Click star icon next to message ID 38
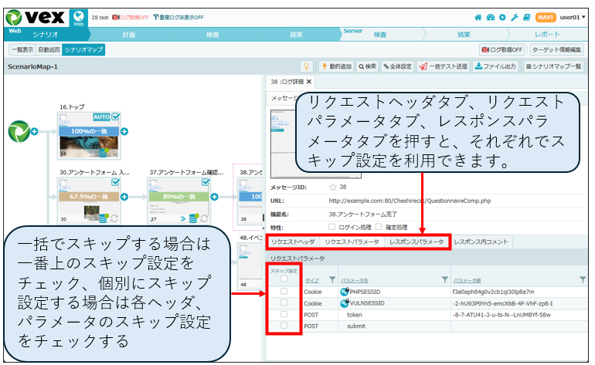The height and width of the screenshot is (365, 595). pos(333,187)
